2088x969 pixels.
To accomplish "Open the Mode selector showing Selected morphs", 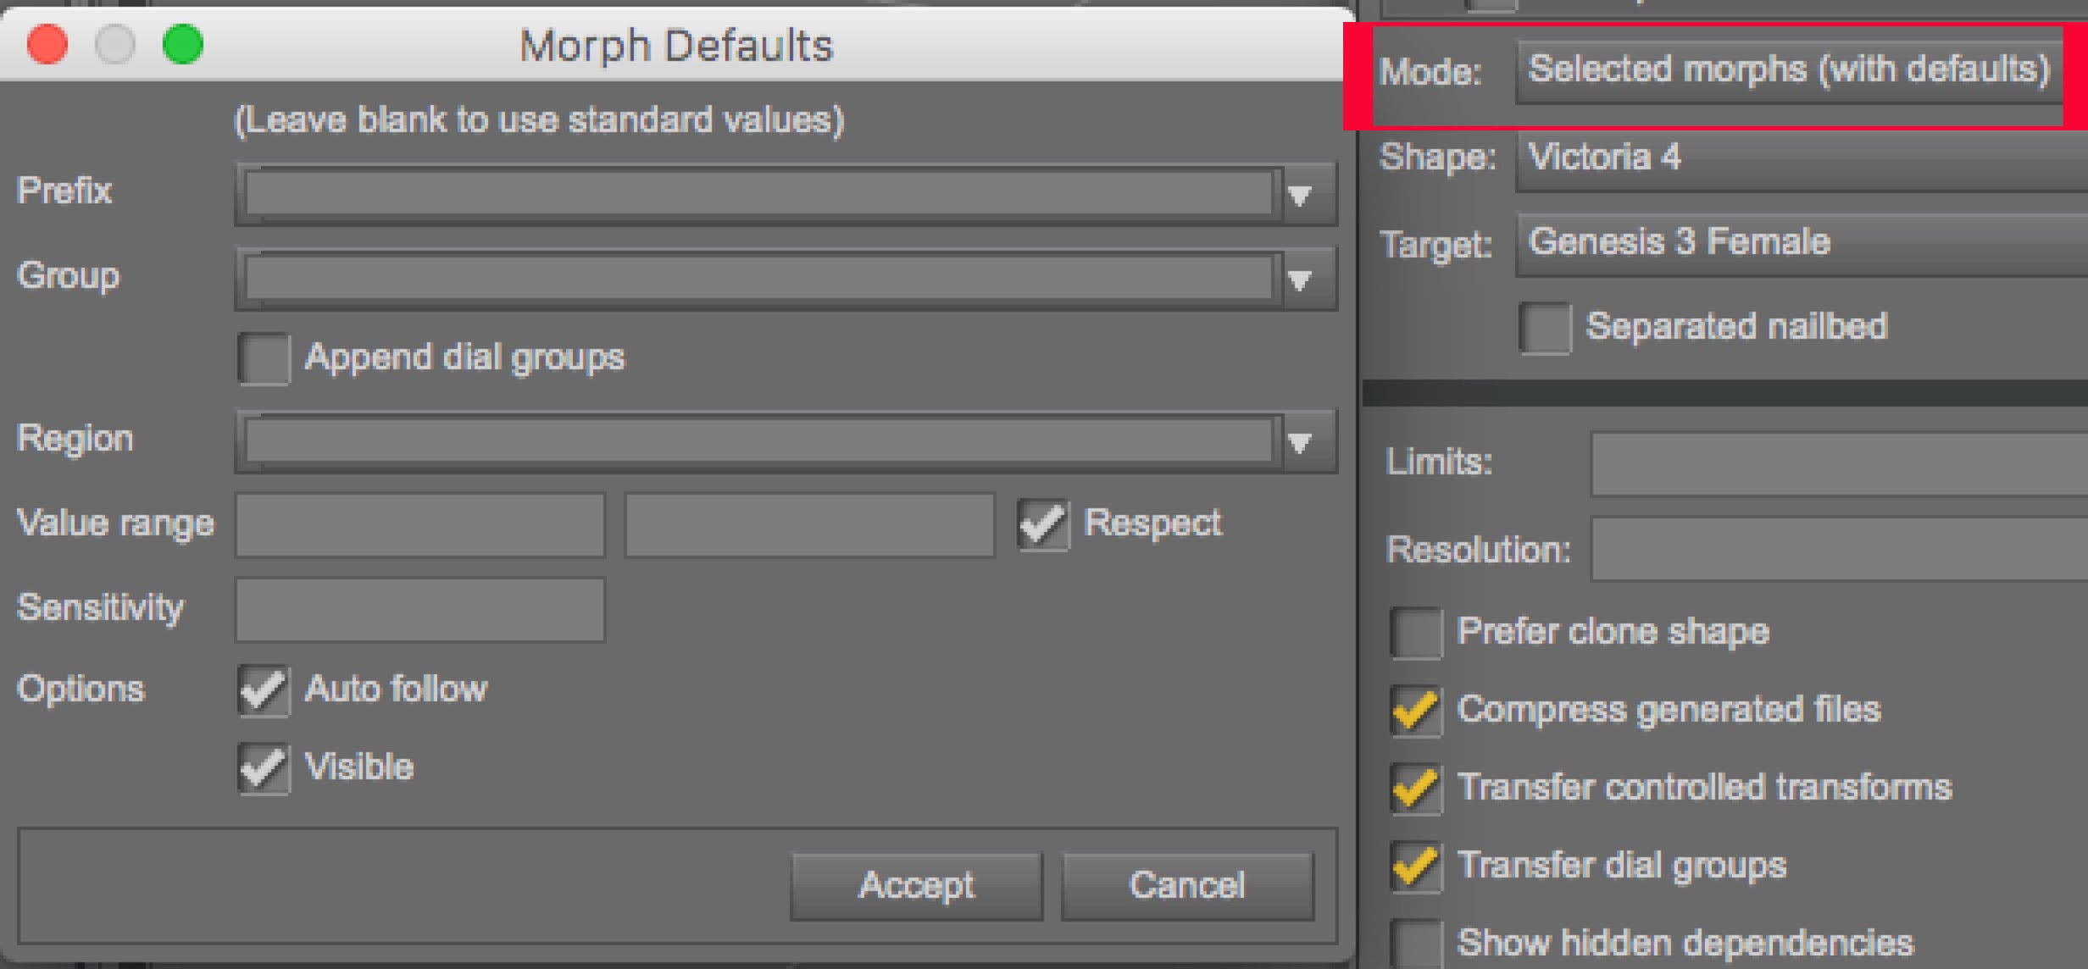I will (1788, 71).
